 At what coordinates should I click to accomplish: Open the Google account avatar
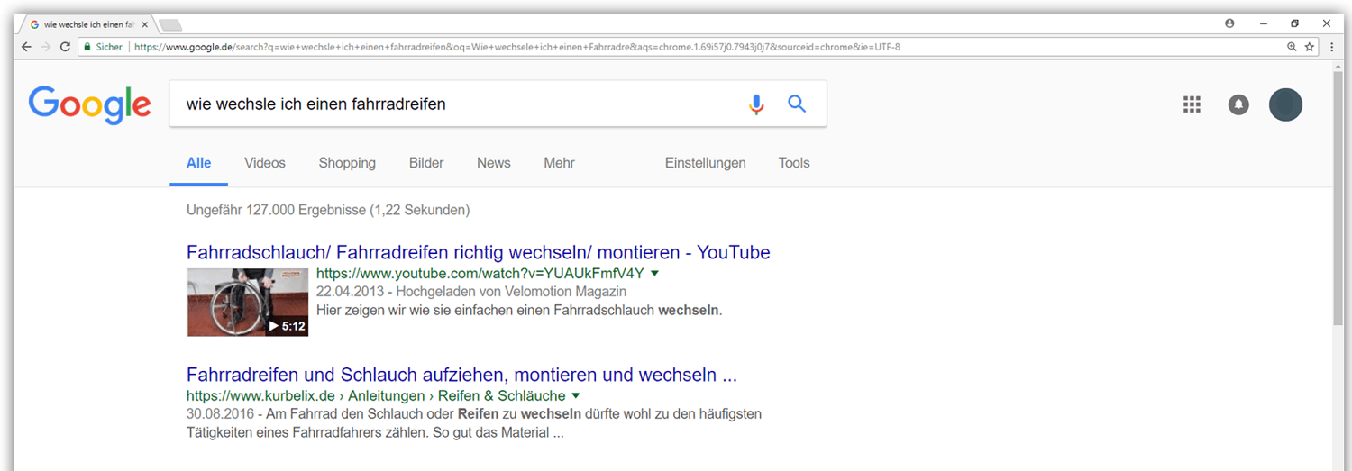[x=1285, y=105]
